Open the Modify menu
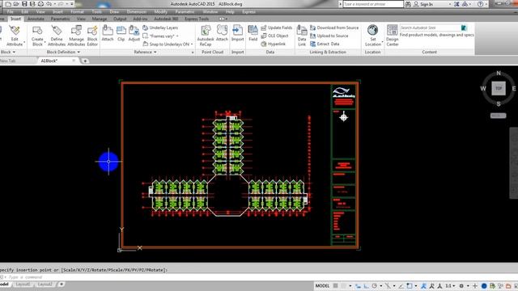The width and height of the screenshot is (518, 291). click(x=160, y=11)
